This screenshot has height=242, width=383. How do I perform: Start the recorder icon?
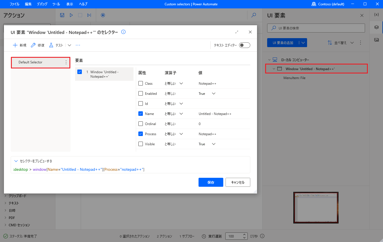pyautogui.click(x=103, y=15)
